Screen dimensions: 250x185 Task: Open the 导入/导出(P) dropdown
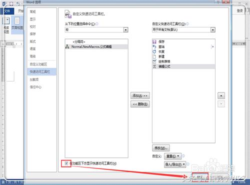click(x=175, y=164)
